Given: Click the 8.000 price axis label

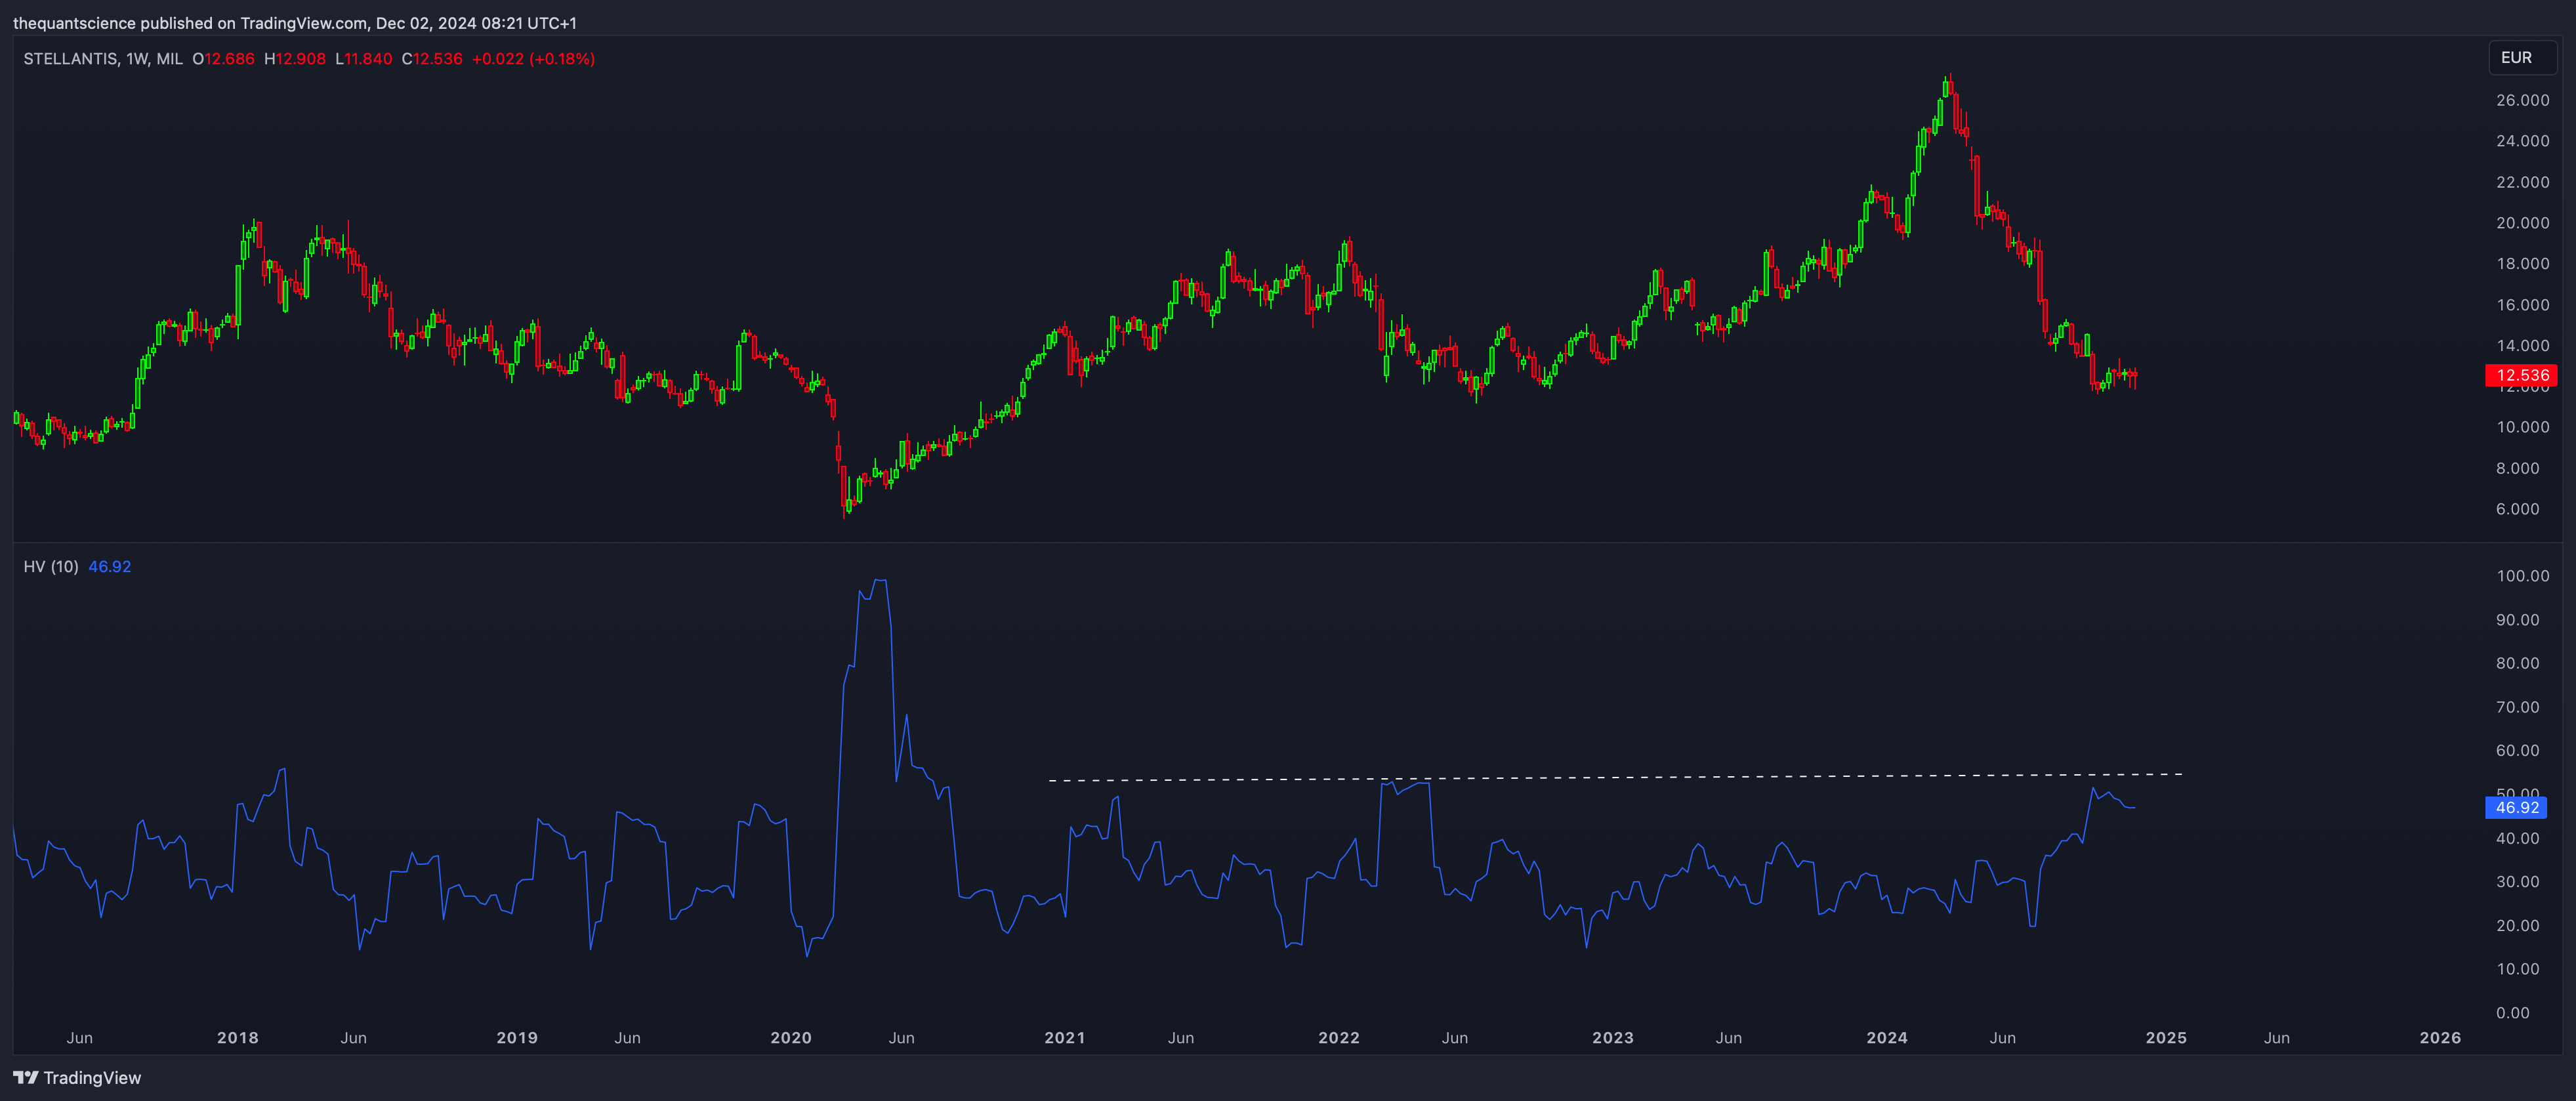Looking at the screenshot, I should 2517,468.
